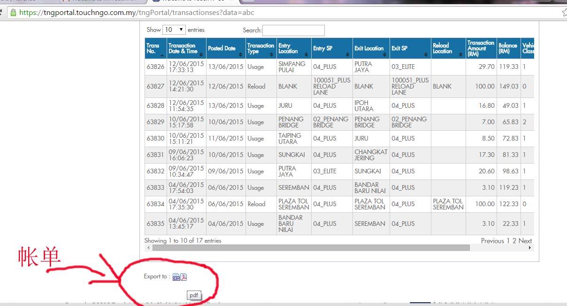Sort table by Posted Date column
567x306 pixels.
pos(226,48)
